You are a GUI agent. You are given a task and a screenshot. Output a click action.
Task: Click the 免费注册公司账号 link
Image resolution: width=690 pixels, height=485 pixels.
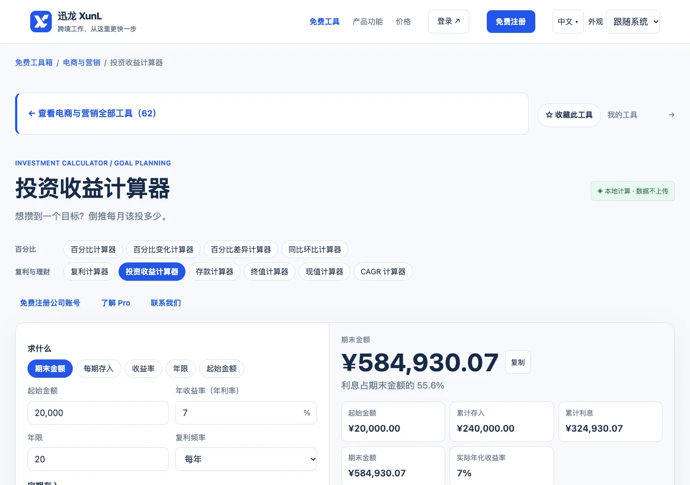pos(50,303)
